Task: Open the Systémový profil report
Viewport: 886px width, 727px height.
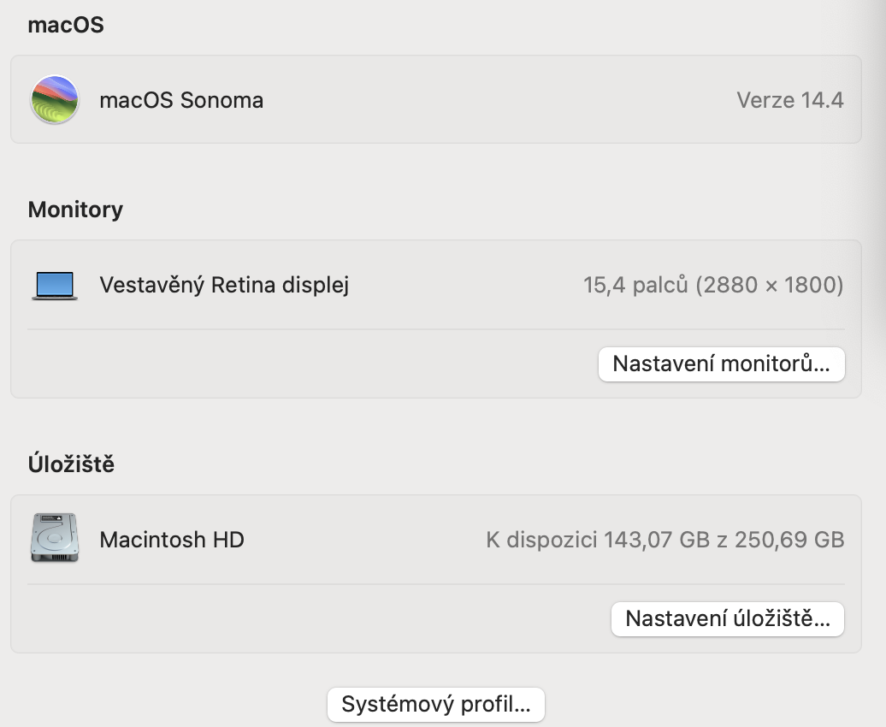Action: (x=436, y=704)
